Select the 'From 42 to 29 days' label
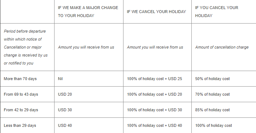Image resolution: width=256 pixels, height=133 pixels. tap(21, 110)
